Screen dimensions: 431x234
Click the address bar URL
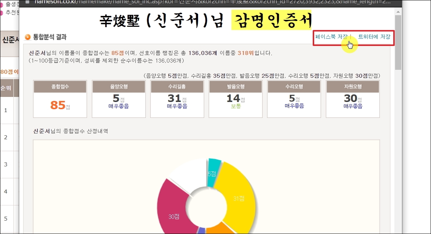point(212,2)
